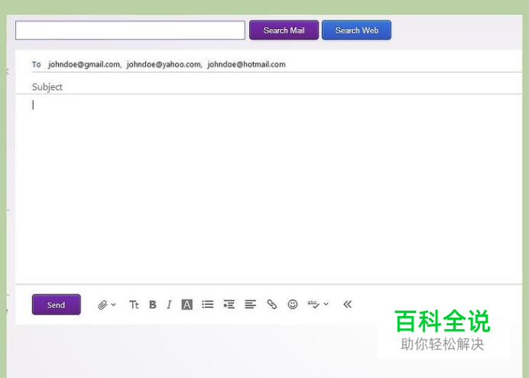Open the text alignment tool

(x=250, y=305)
